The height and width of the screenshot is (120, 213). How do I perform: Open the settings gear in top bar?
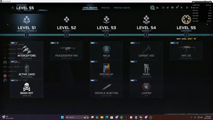(182, 8)
